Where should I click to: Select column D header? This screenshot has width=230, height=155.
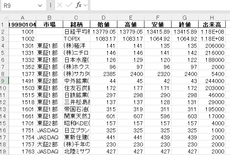[104, 18]
